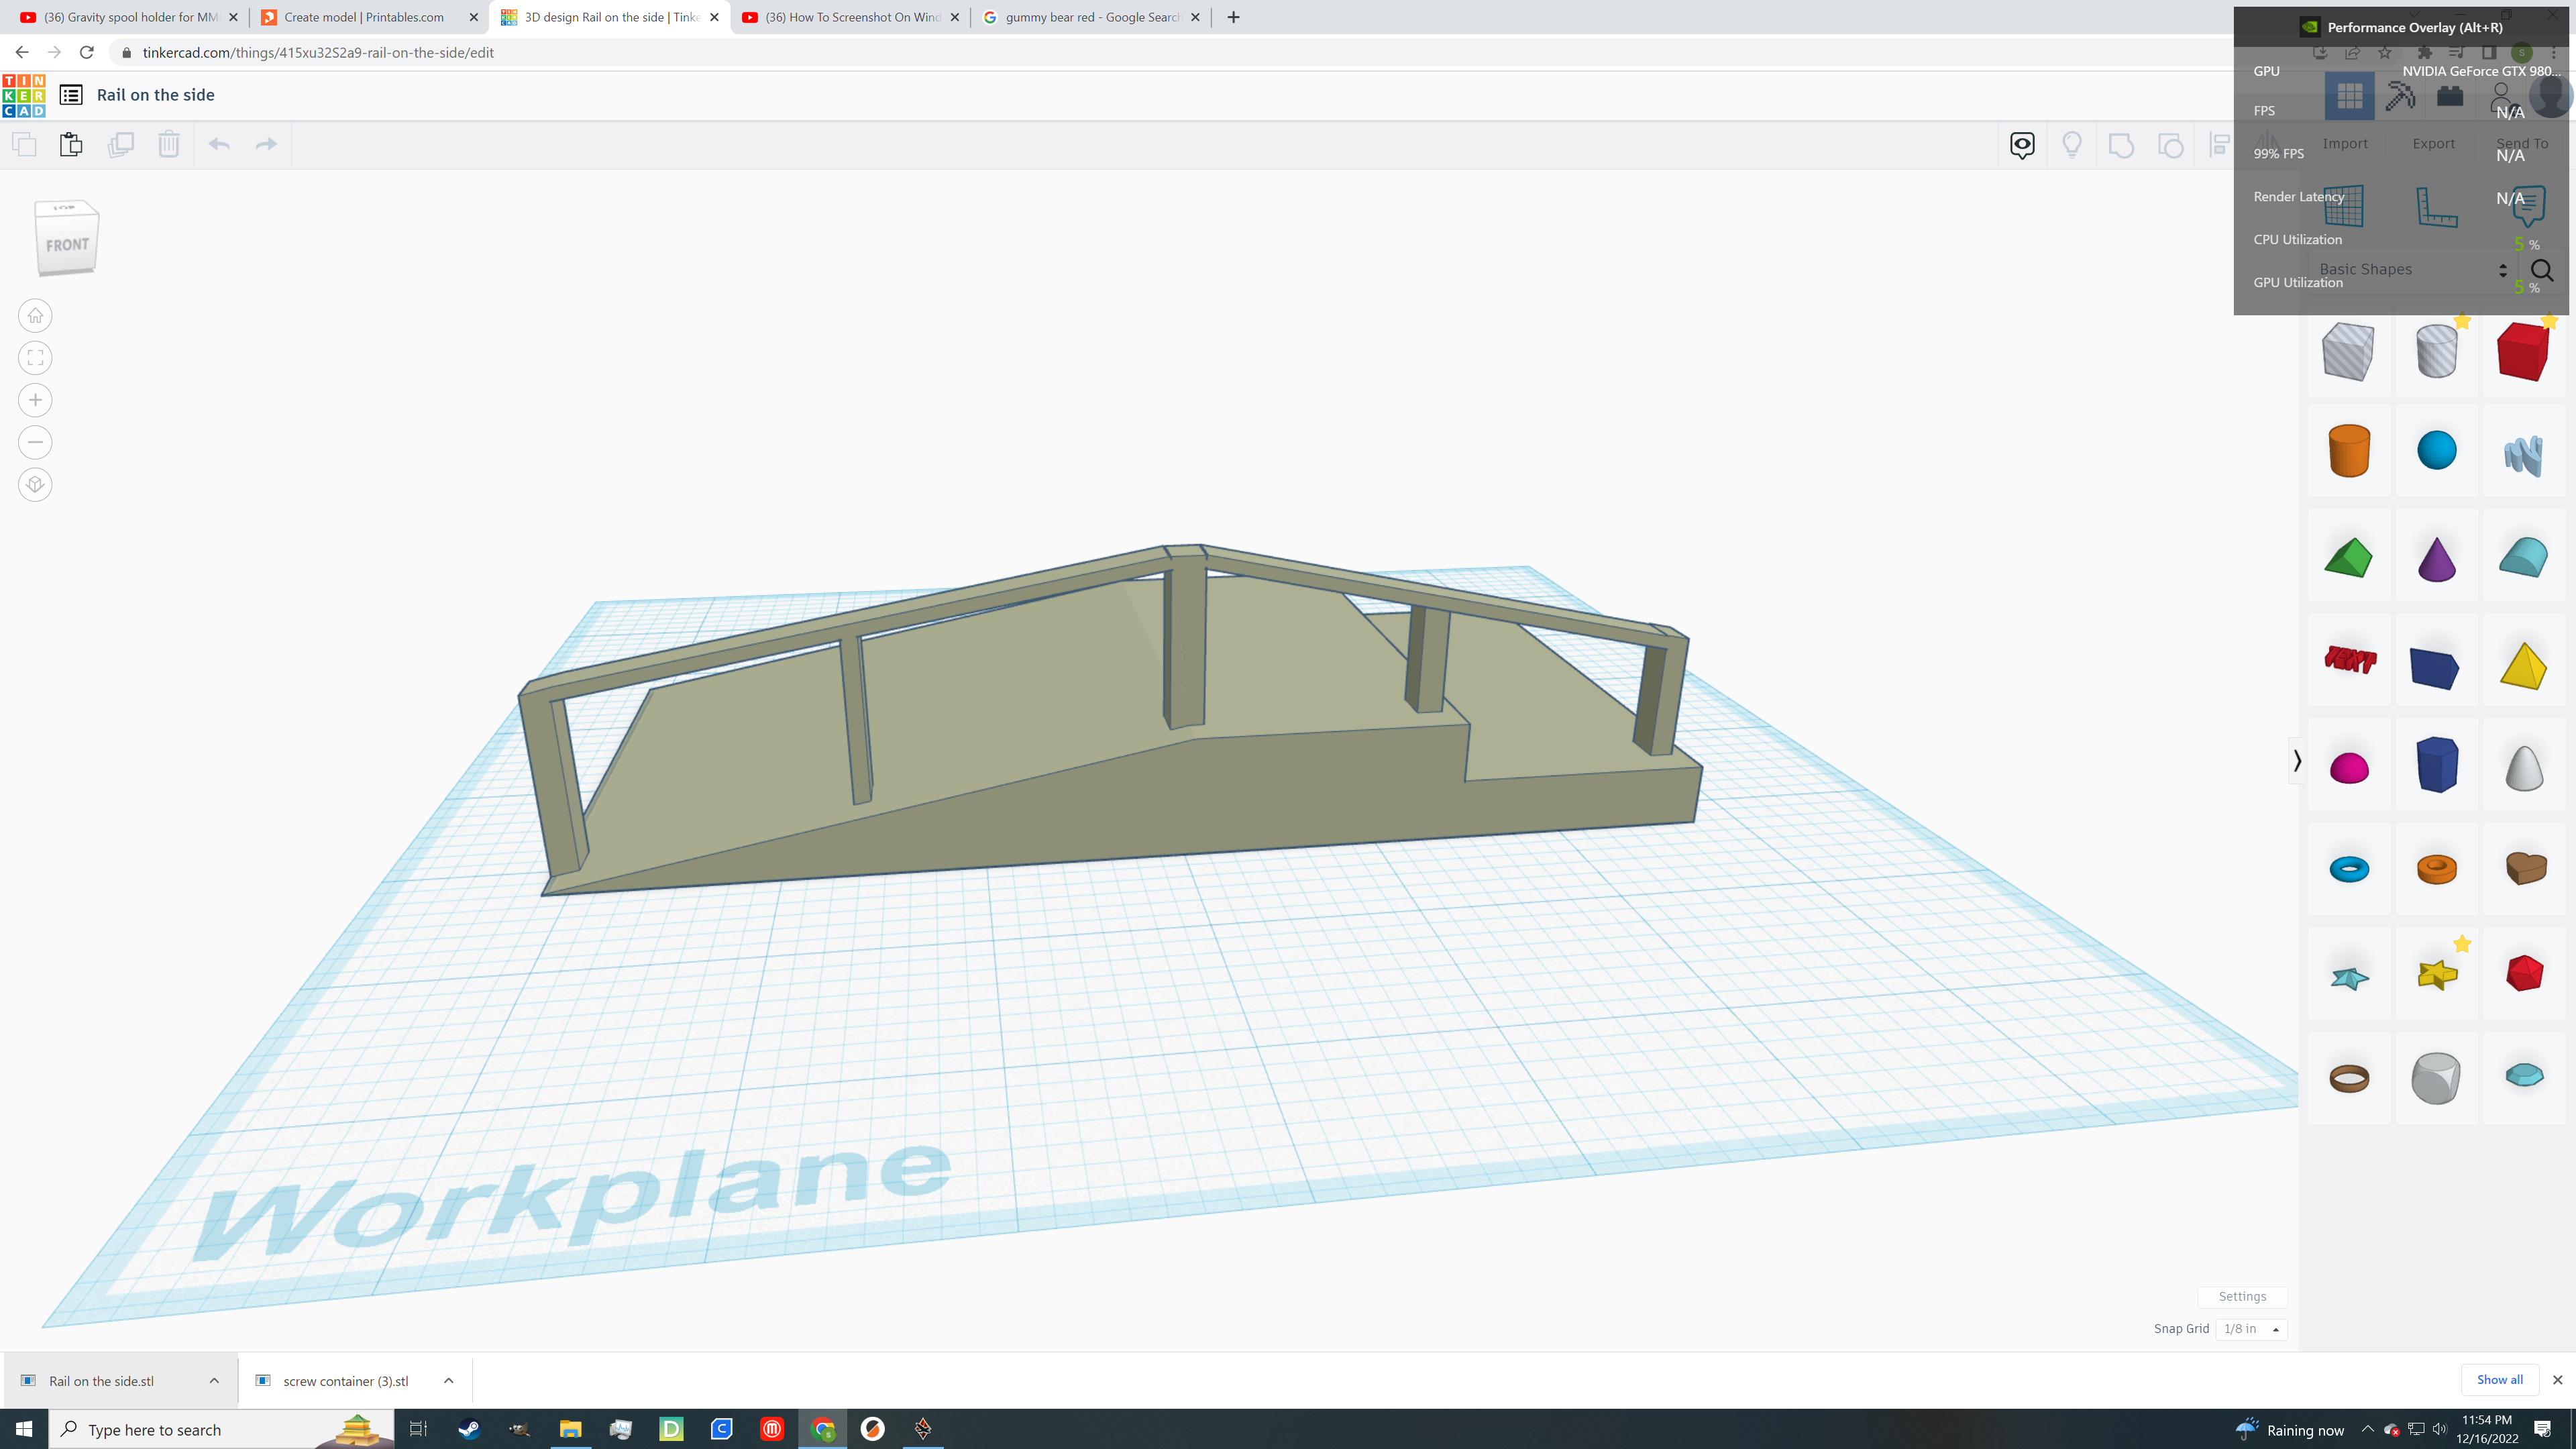The image size is (2576, 1449).
Task: Click the Ungroup shapes icon
Action: 2171,145
